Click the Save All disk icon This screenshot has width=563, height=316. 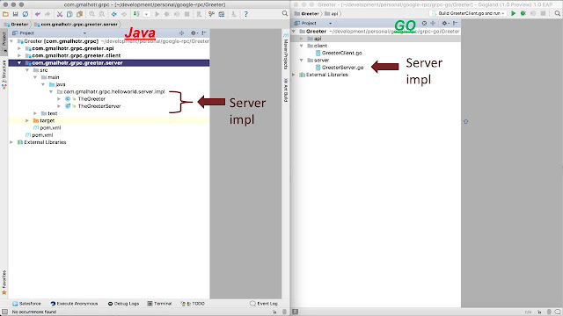click(x=16, y=14)
